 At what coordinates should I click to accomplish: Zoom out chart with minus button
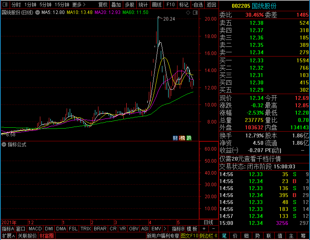click(x=214, y=229)
